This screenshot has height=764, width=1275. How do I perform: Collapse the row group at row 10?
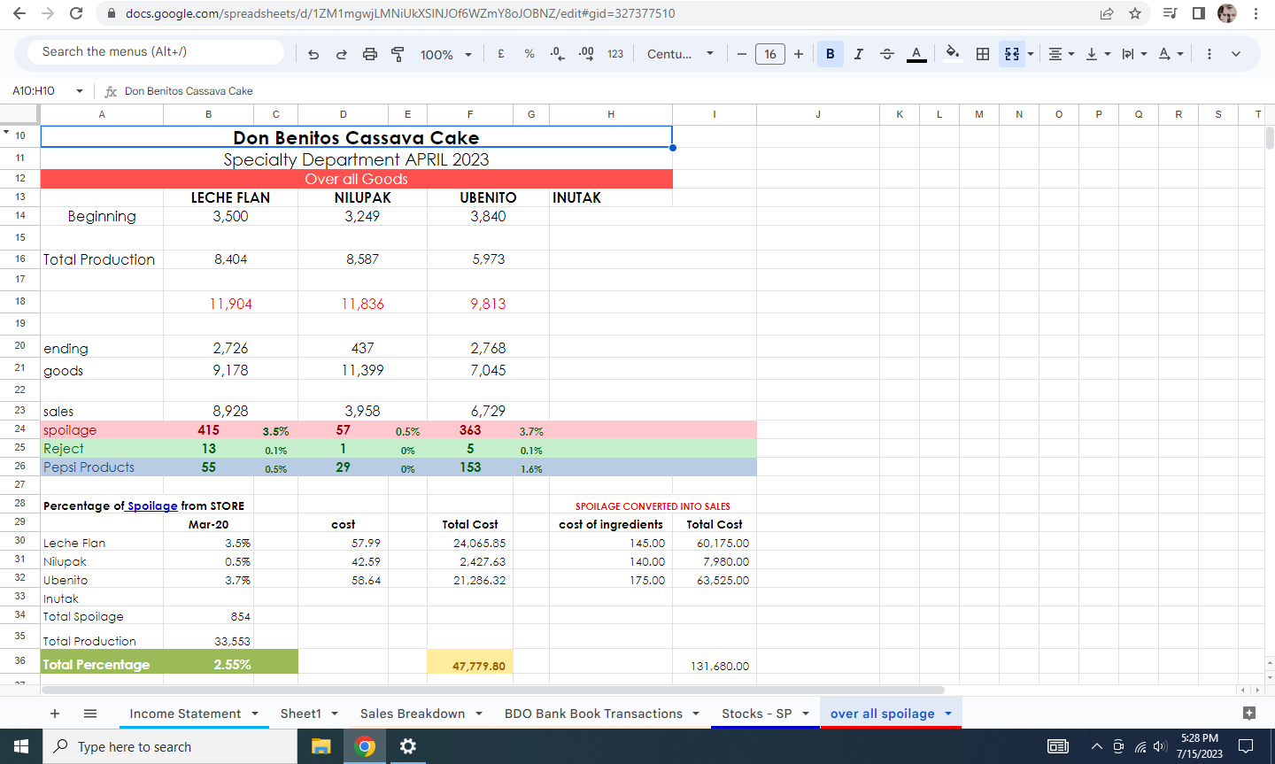tap(6, 133)
